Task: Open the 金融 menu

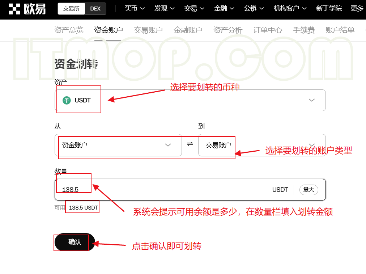Action: pos(224,8)
